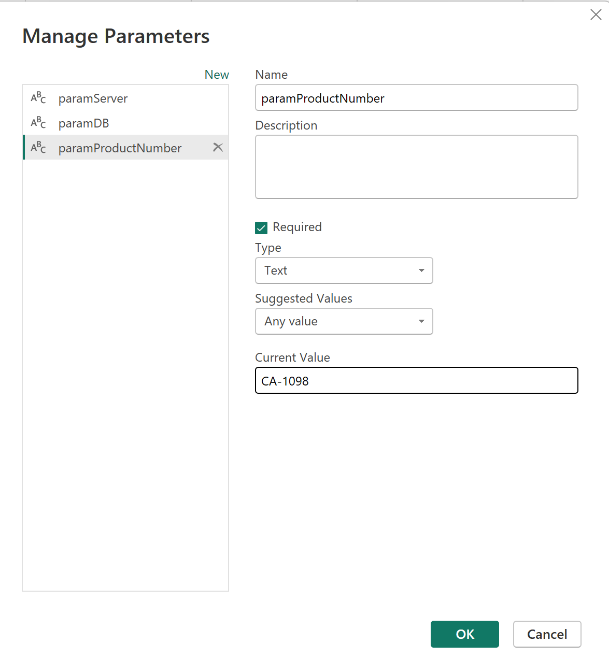Click inside the Name field
609x672 pixels.
(x=416, y=97)
